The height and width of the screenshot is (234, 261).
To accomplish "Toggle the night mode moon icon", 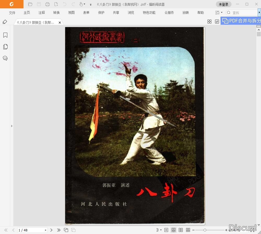I will pyautogui.click(x=157, y=230).
